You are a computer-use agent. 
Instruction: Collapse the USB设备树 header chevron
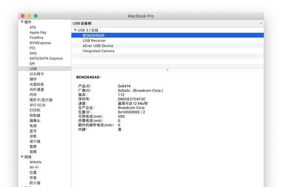[x=261, y=23]
